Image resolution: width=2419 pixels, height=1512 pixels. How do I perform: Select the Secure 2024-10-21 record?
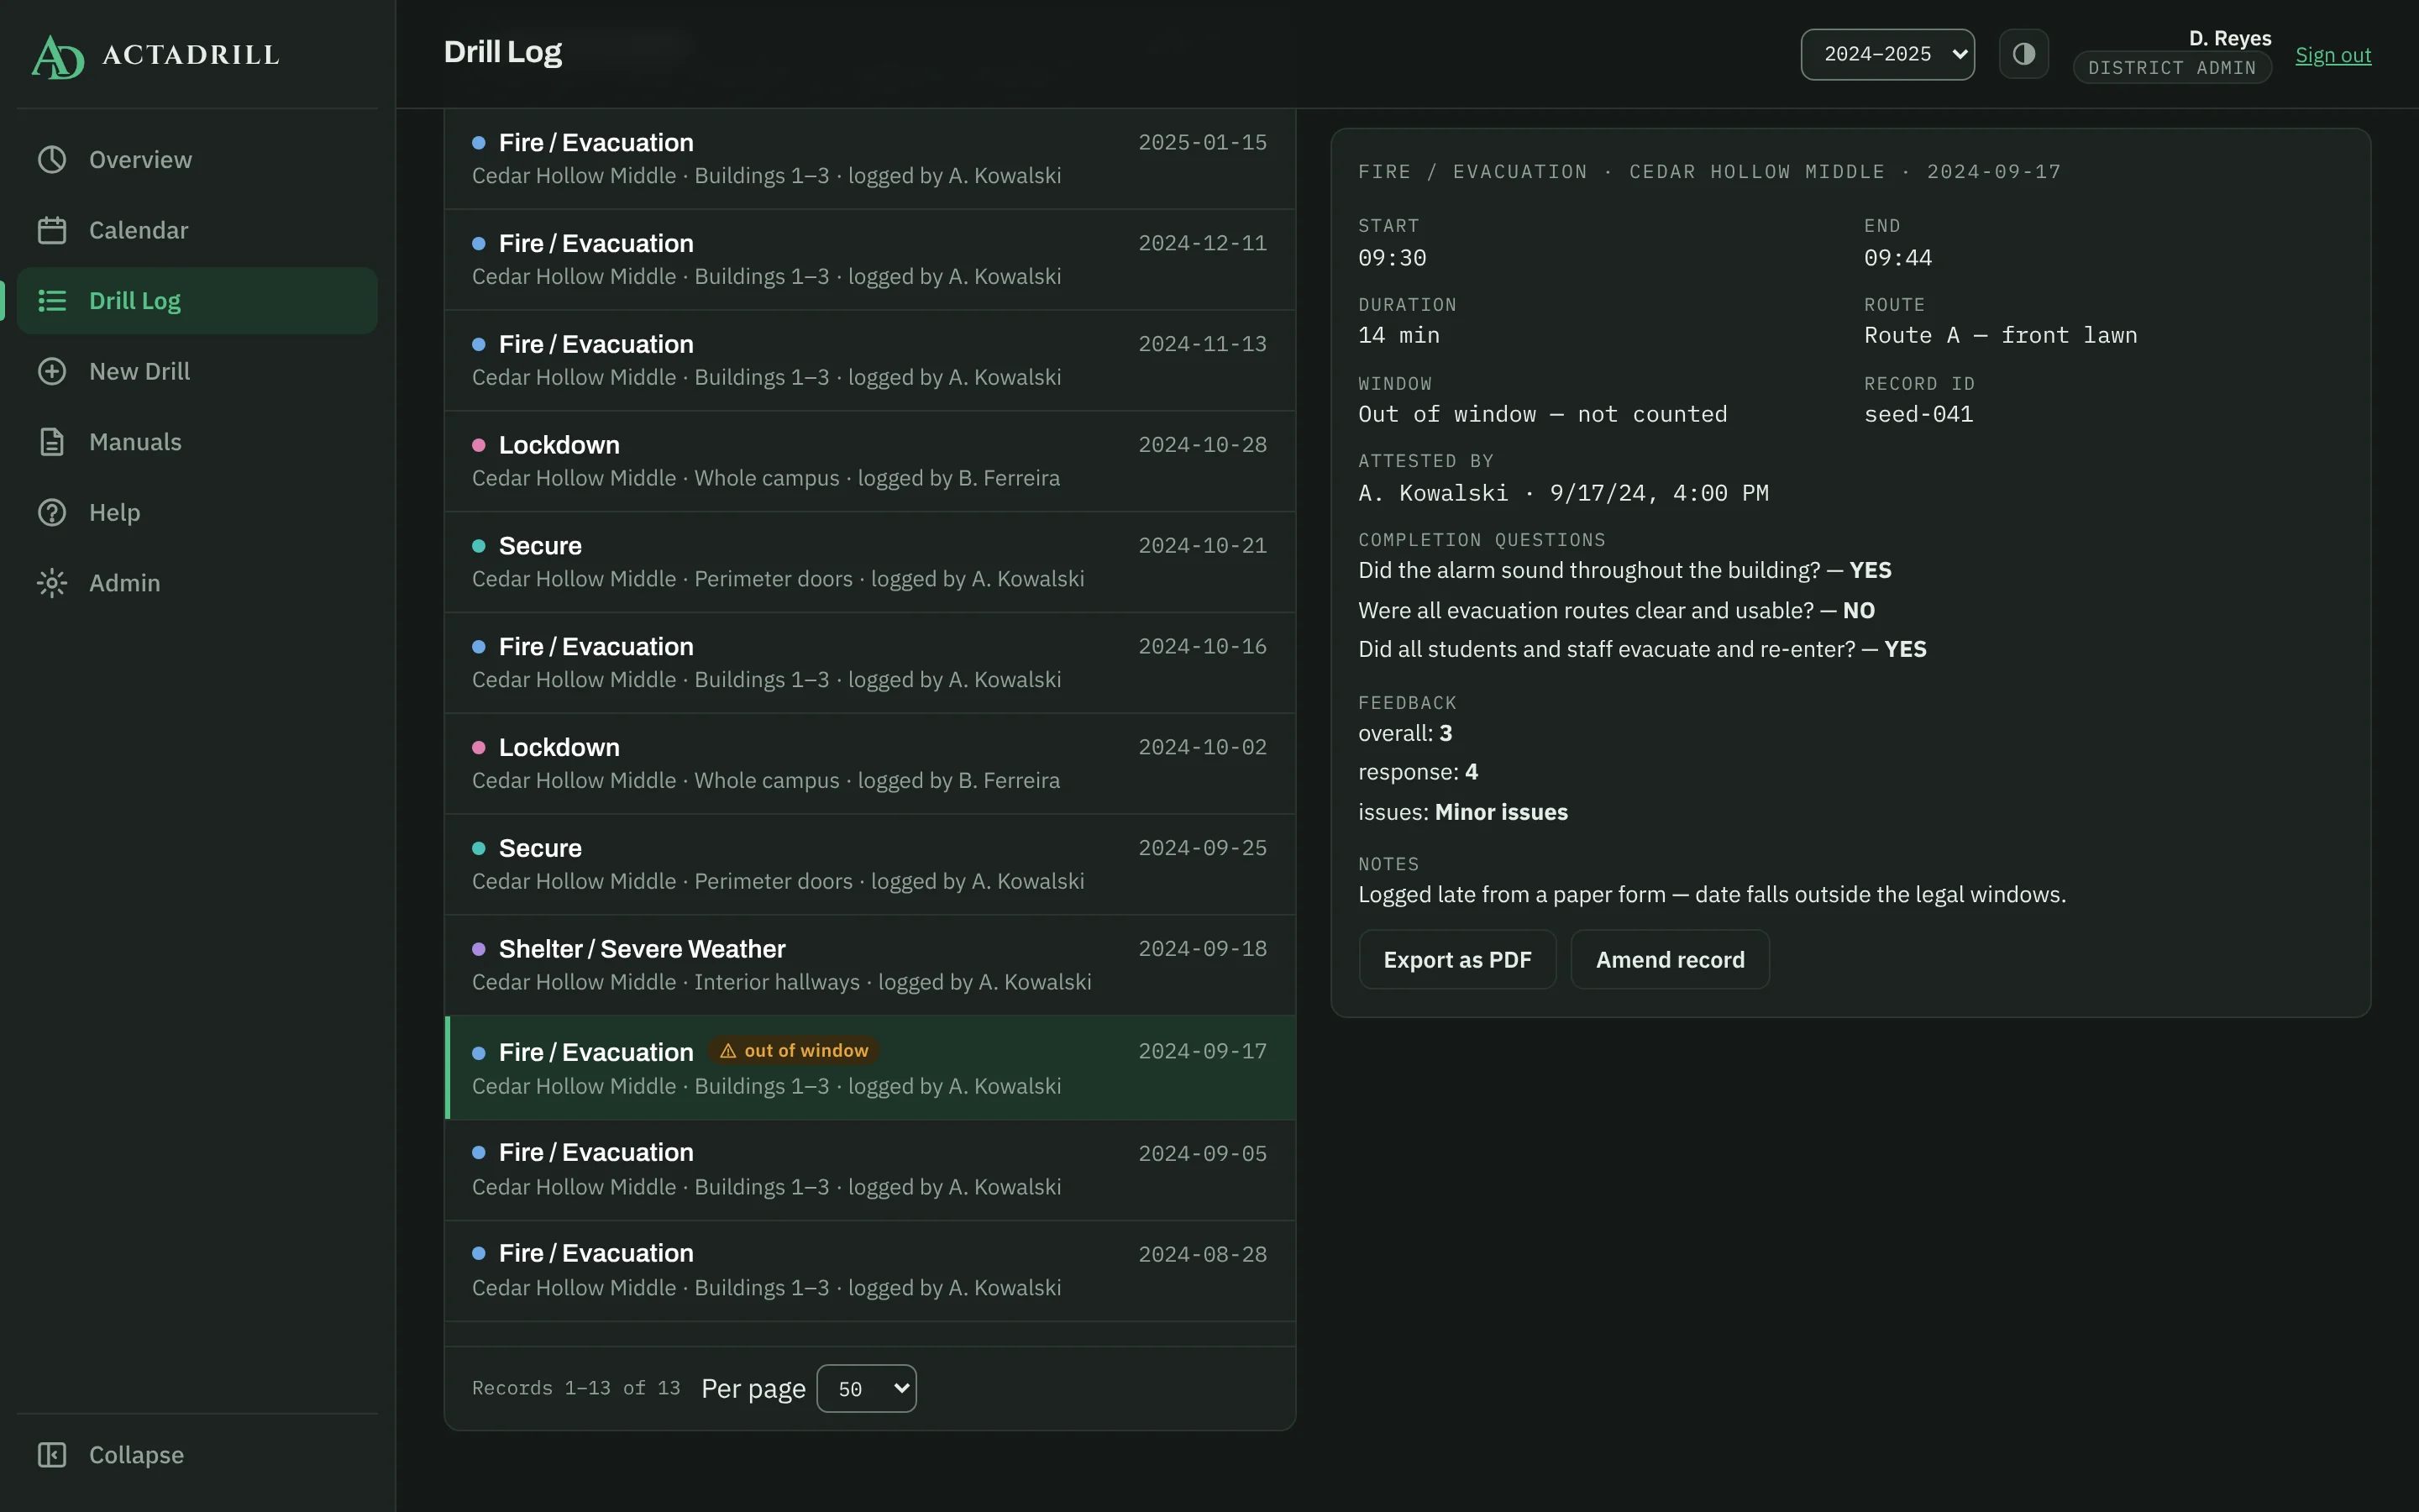(869, 562)
